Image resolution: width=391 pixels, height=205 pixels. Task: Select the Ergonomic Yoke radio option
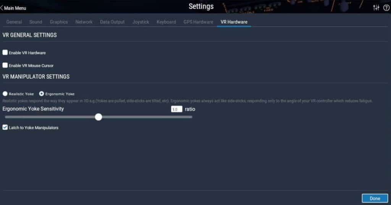click(x=41, y=93)
